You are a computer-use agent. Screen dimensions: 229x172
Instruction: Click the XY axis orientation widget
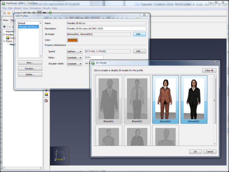tap(59, 156)
